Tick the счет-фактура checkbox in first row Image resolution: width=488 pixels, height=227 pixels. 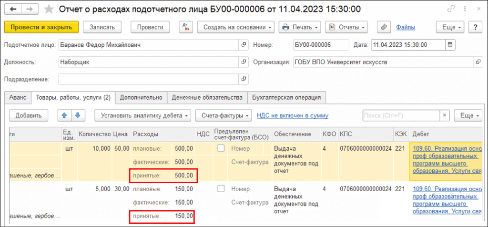point(221,149)
